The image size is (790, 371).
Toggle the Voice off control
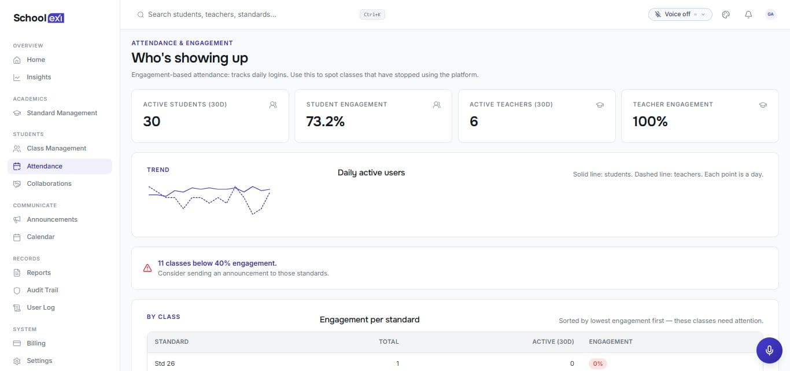[x=680, y=14]
